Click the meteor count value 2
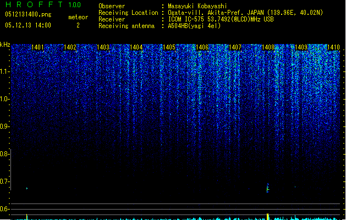The image size is (346, 220). [x=78, y=25]
